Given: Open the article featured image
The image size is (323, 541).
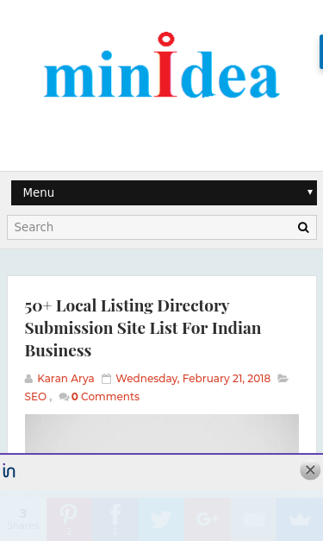Looking at the screenshot, I should click(162, 434).
